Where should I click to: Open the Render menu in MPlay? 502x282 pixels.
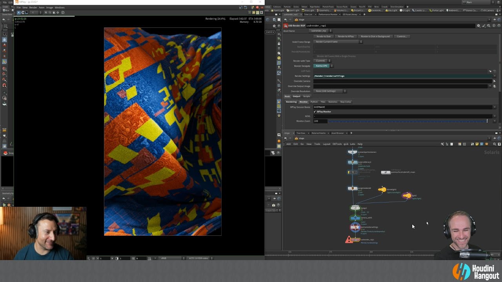(33, 7)
